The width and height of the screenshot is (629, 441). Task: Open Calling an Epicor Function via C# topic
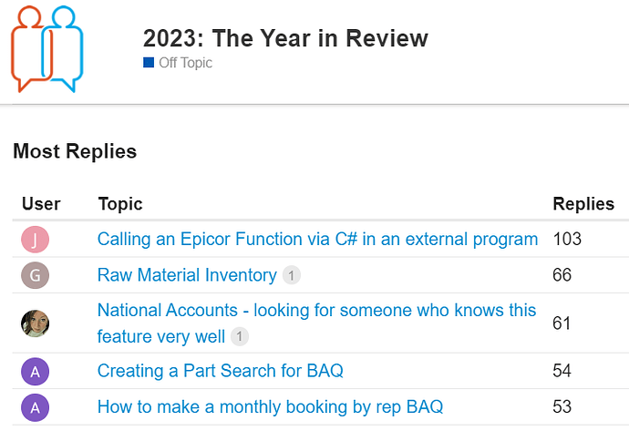[317, 239]
